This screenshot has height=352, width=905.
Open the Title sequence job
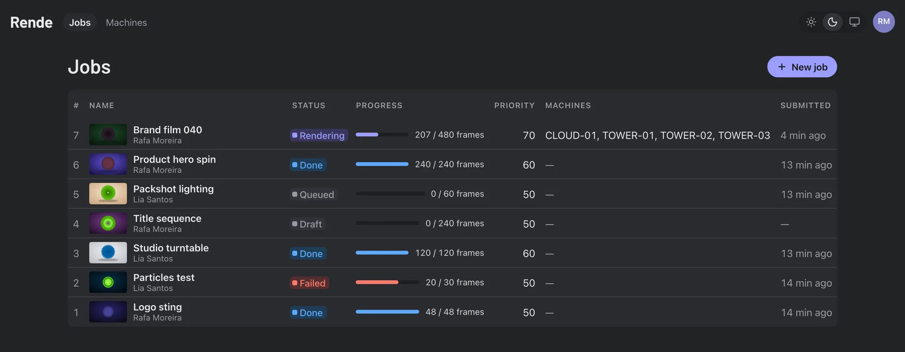(167, 219)
